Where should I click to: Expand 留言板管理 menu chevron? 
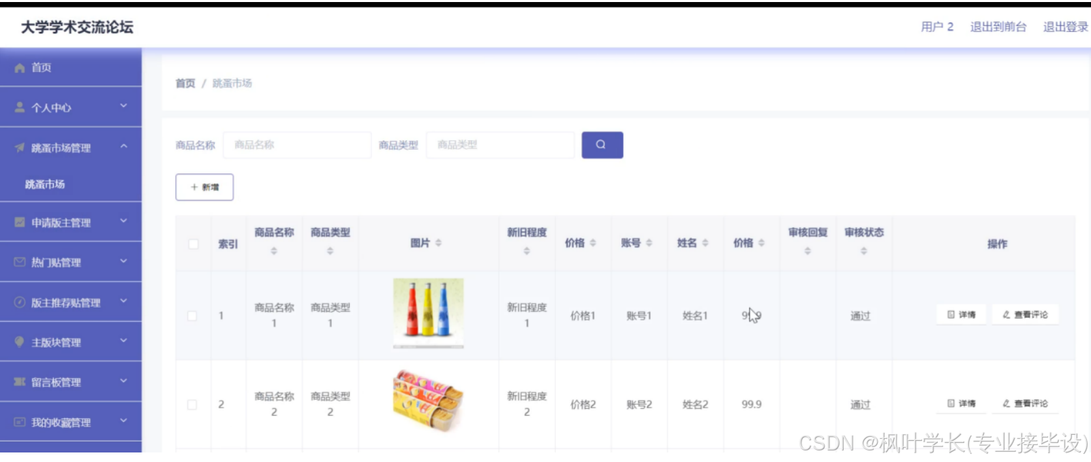(x=123, y=380)
